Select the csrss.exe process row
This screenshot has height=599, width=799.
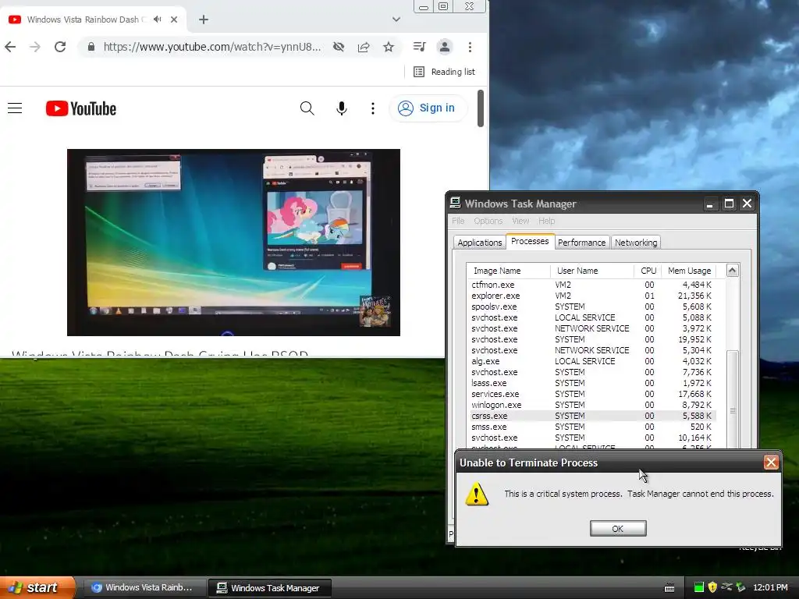coord(591,416)
